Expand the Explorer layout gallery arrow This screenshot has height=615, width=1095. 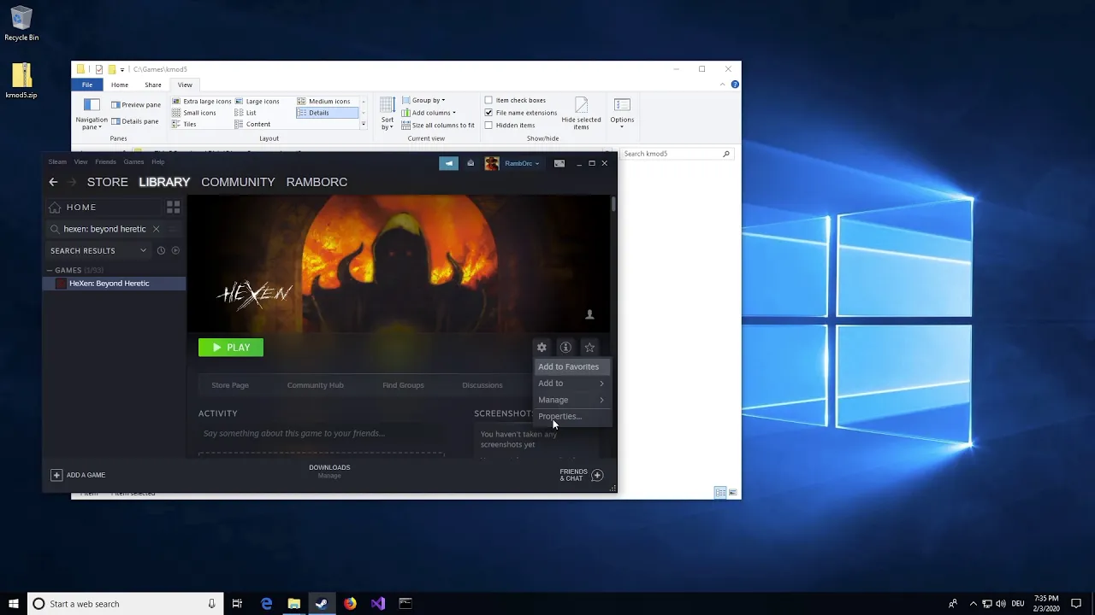(x=363, y=125)
